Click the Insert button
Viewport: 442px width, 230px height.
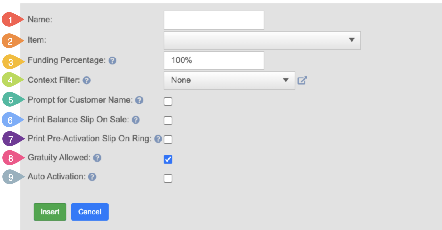click(x=50, y=212)
